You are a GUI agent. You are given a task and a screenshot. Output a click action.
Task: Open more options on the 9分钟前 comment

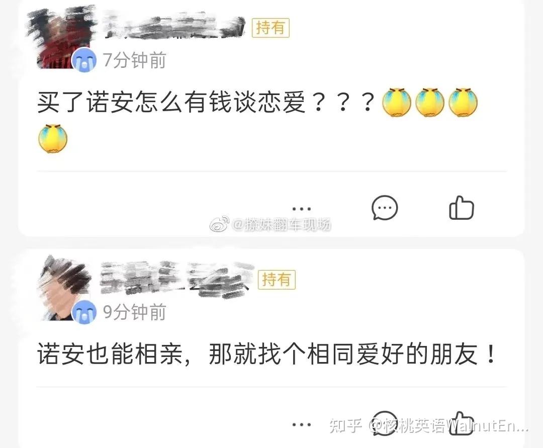click(301, 425)
